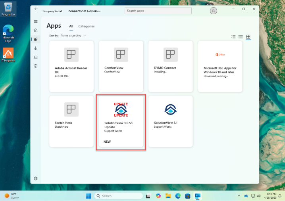The image size is (285, 201).
Task: Switch to multi-select list view icon
Action: 233,37
